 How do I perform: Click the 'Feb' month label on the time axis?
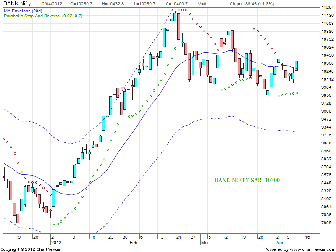click(134, 243)
